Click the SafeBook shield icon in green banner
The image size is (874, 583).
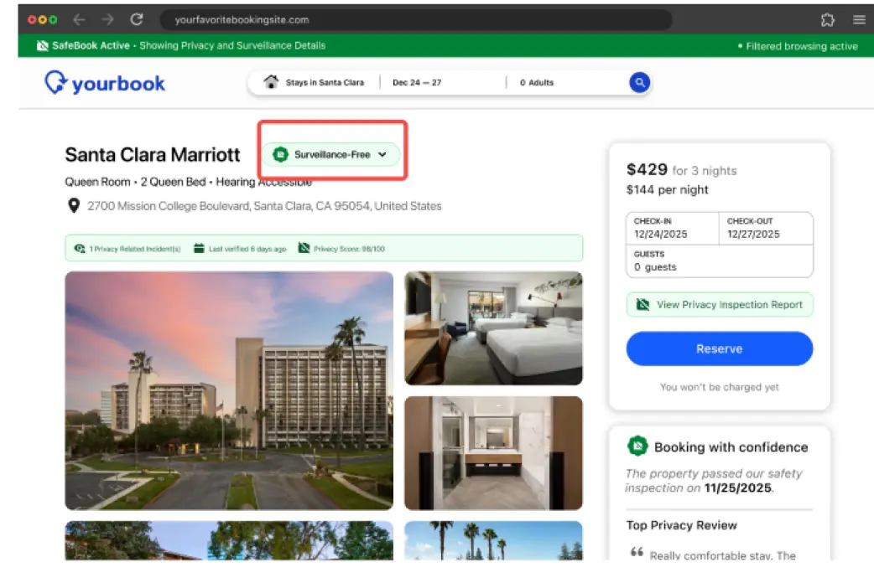click(x=43, y=46)
